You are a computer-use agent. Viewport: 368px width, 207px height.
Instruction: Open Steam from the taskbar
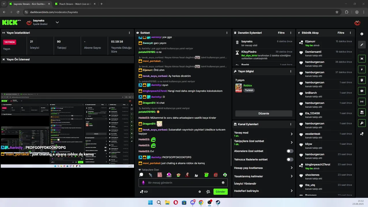click(218, 202)
